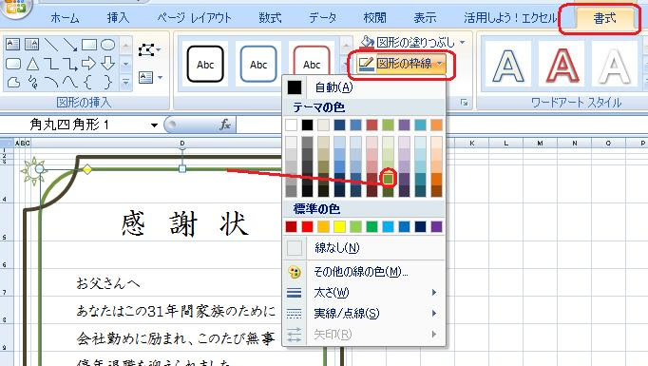Viewport: 648px width, 366px height.
Task: Select the standard purple color swatch
Action: point(436,226)
